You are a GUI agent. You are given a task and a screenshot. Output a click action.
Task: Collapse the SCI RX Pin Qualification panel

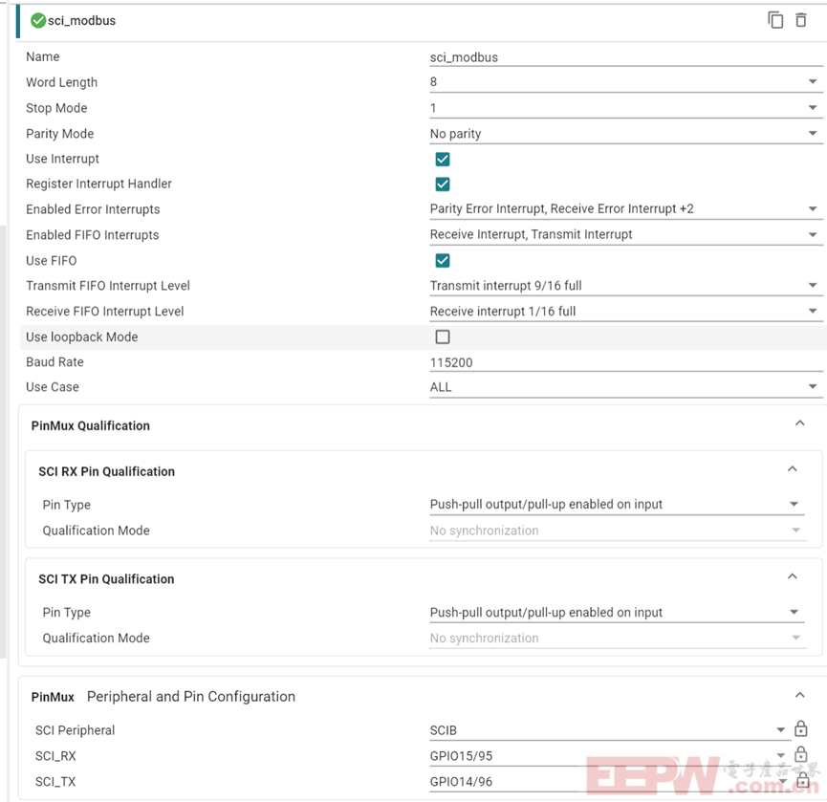792,468
